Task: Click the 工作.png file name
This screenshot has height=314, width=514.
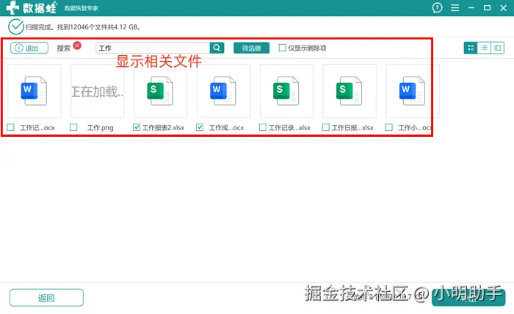Action: click(x=101, y=127)
